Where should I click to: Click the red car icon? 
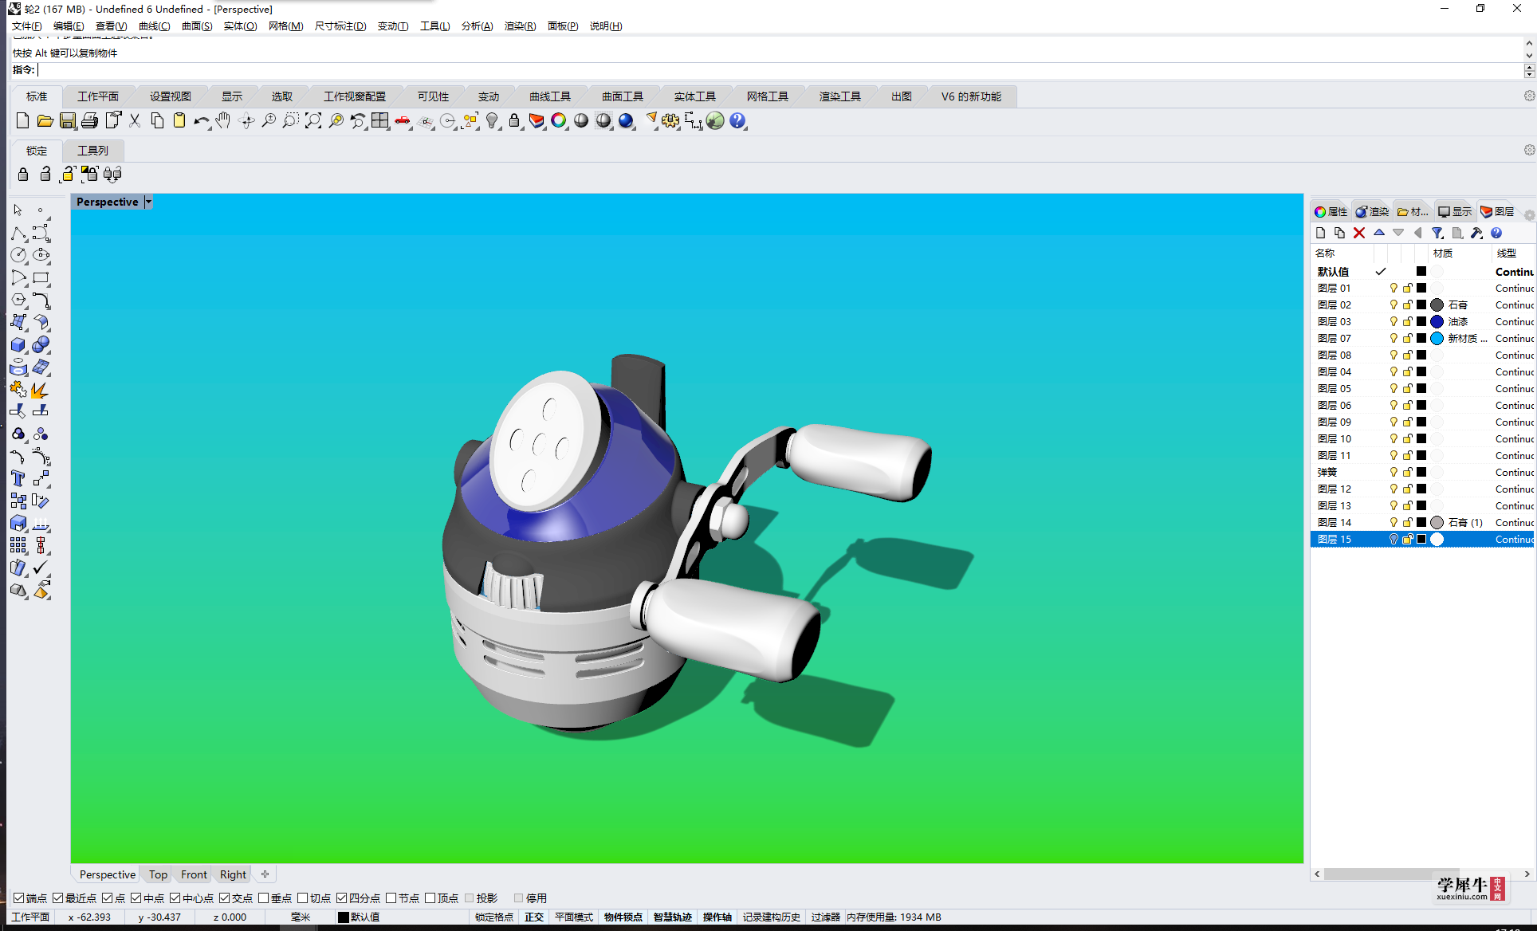pyautogui.click(x=403, y=120)
